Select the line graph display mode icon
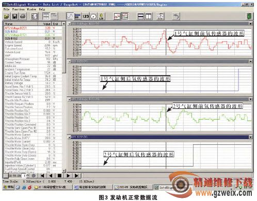The width and height of the screenshot is (257, 201). click(x=70, y=16)
